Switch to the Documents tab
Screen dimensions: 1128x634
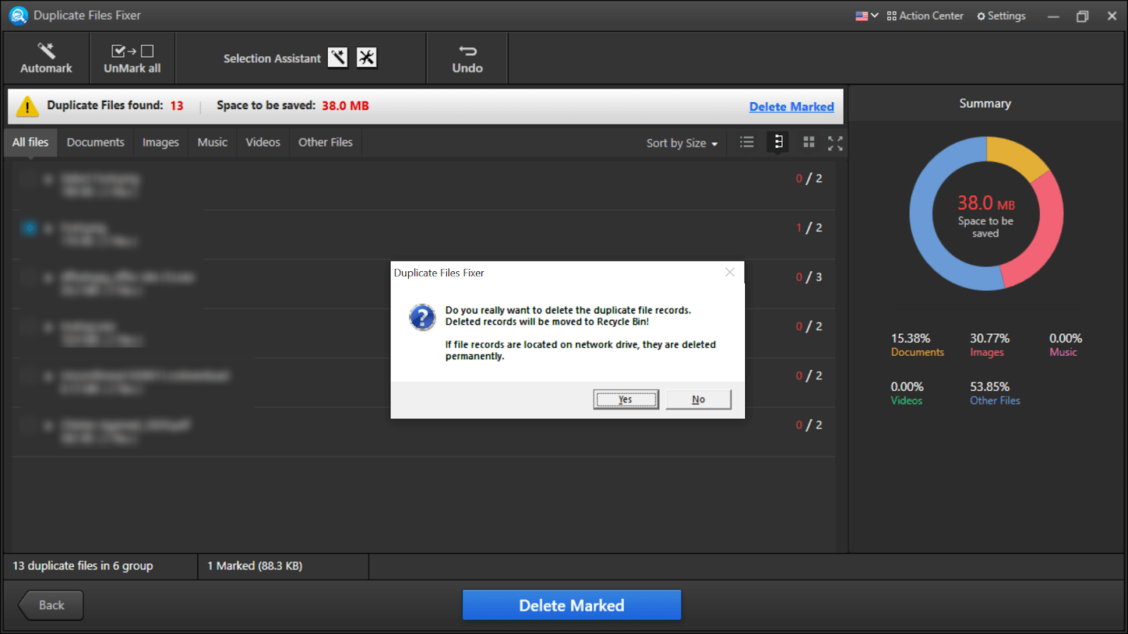[x=95, y=142]
